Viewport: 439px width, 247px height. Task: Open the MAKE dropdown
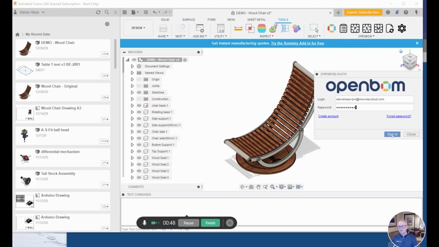click(x=163, y=36)
